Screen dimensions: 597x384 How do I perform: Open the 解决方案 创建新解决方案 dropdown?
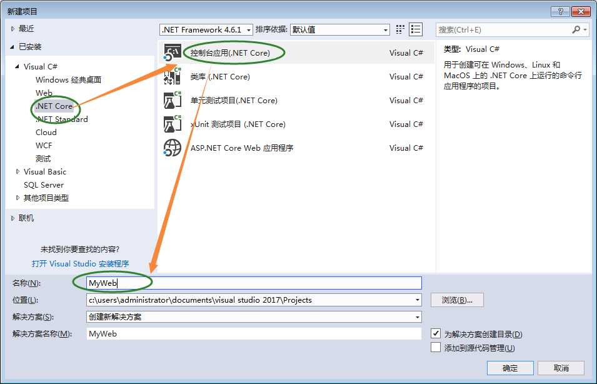point(418,316)
